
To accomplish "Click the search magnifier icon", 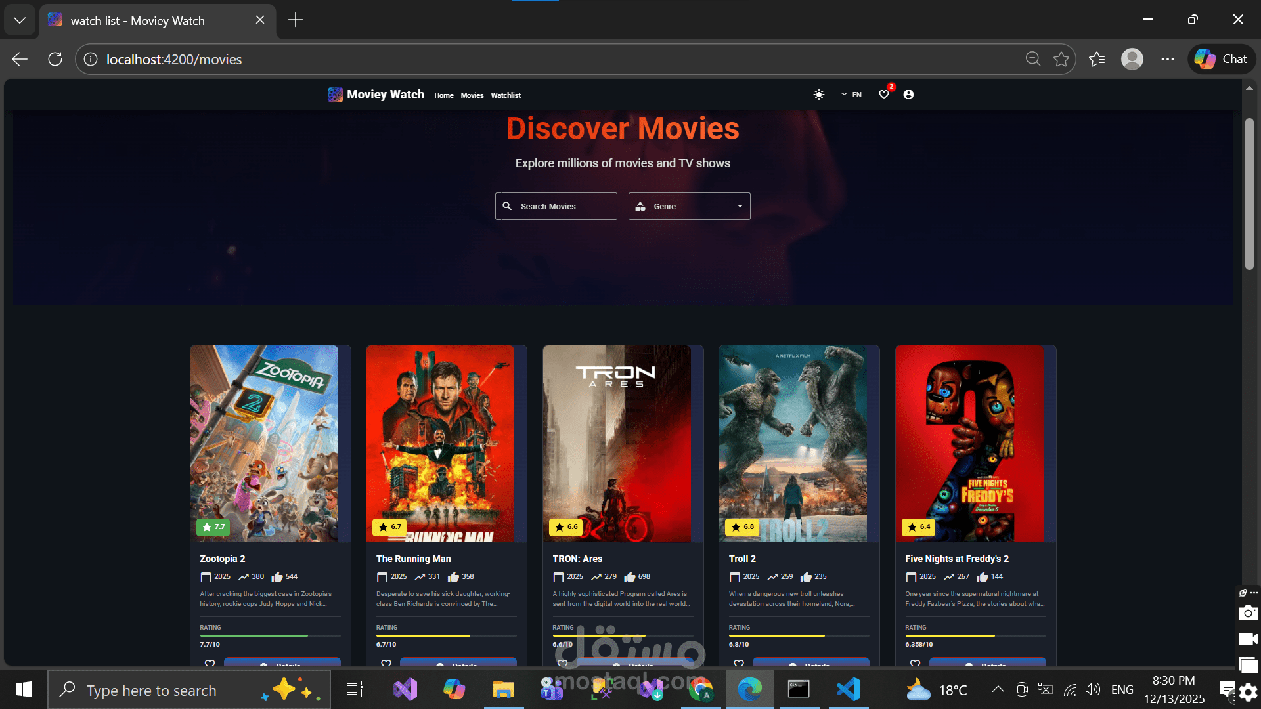I will pyautogui.click(x=507, y=206).
